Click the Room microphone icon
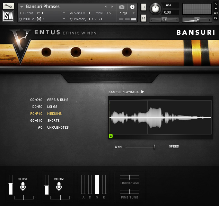The height and width of the screenshot is (206, 219). [59, 187]
